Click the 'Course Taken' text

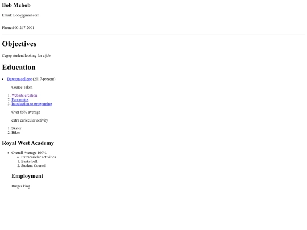[x=22, y=87]
